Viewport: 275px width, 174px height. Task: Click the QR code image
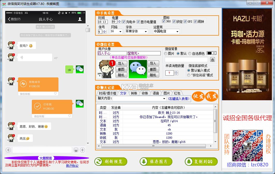coord(248,145)
